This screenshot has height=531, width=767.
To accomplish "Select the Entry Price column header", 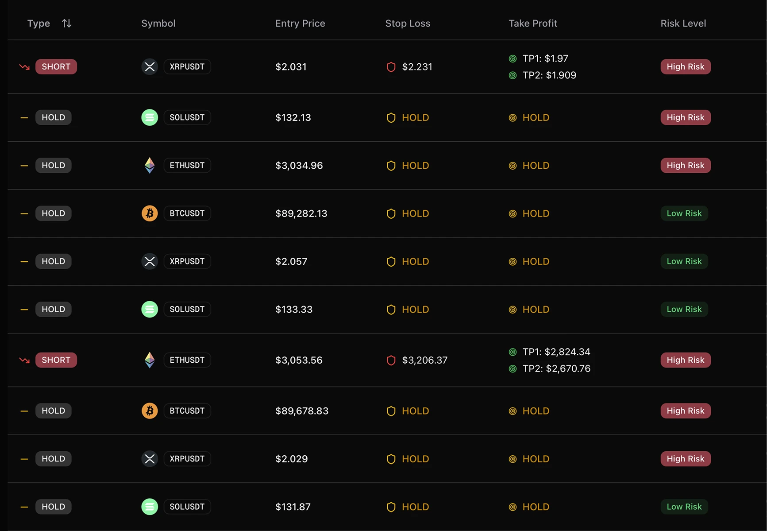I will click(300, 23).
